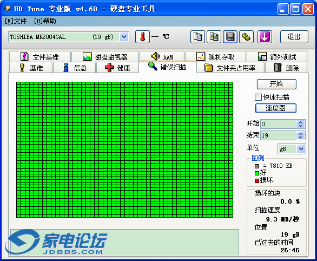Increase the 开始 value with up arrow

300,122
